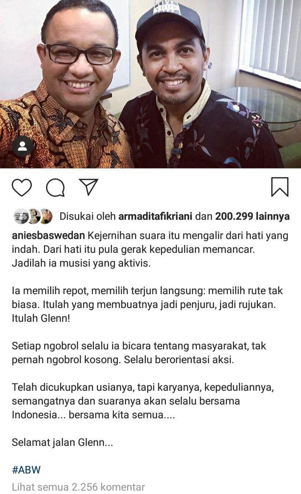This screenshot has height=494, width=301.
Task: Tap the third liker avatar thumbnail
Action: point(46,216)
